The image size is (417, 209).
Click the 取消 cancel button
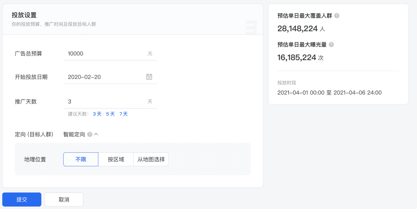pyautogui.click(x=64, y=199)
